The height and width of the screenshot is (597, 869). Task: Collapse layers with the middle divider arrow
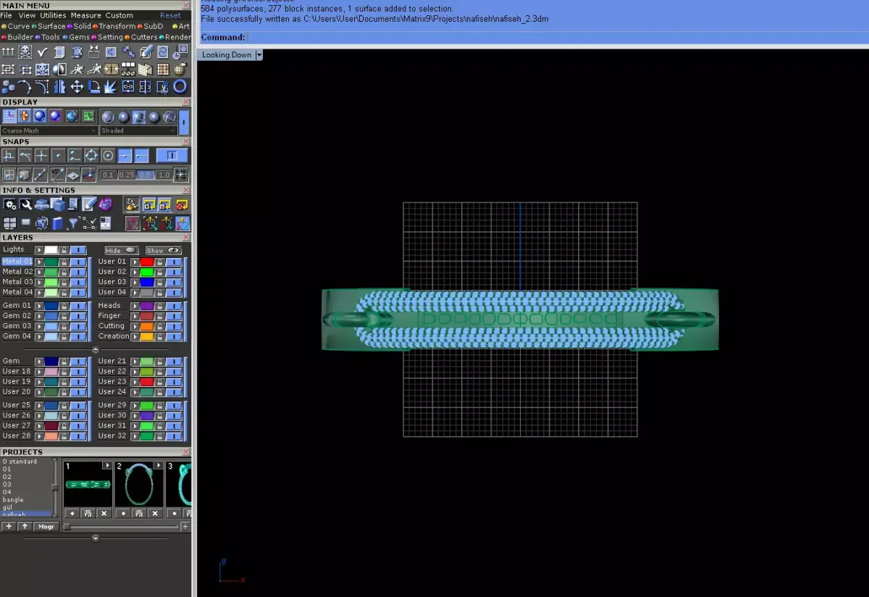[95, 349]
